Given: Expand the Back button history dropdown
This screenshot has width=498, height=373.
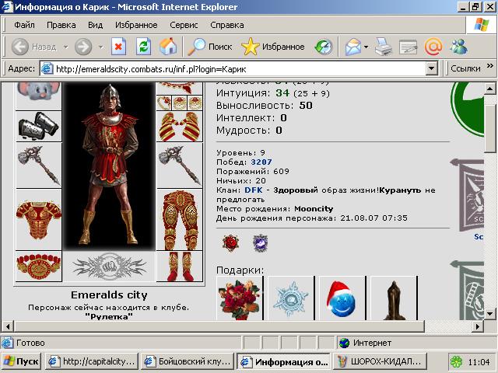Looking at the screenshot, I should click(x=65, y=47).
